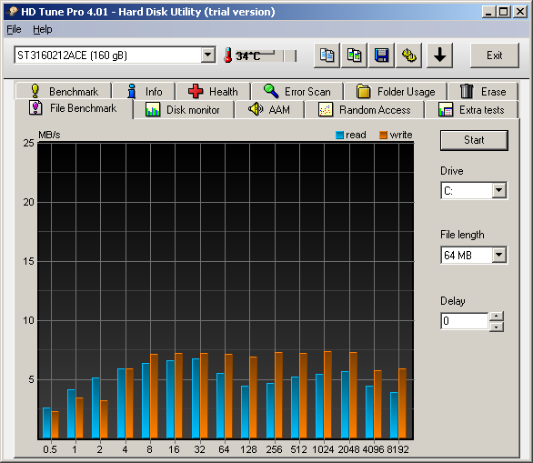The height and width of the screenshot is (463, 533).
Task: Click the 25 y-axis value
Action: 28,143
